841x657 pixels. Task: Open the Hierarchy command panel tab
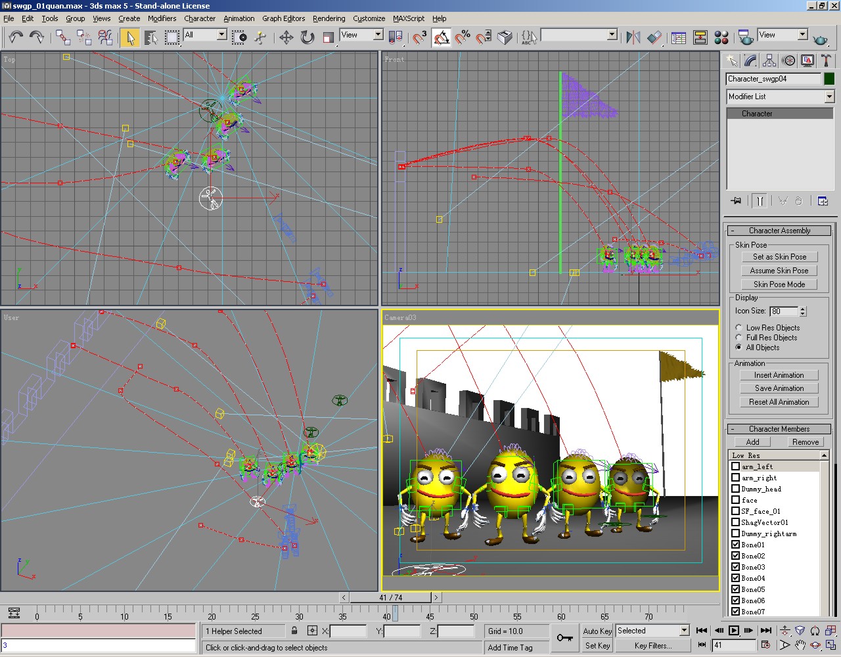pos(769,61)
